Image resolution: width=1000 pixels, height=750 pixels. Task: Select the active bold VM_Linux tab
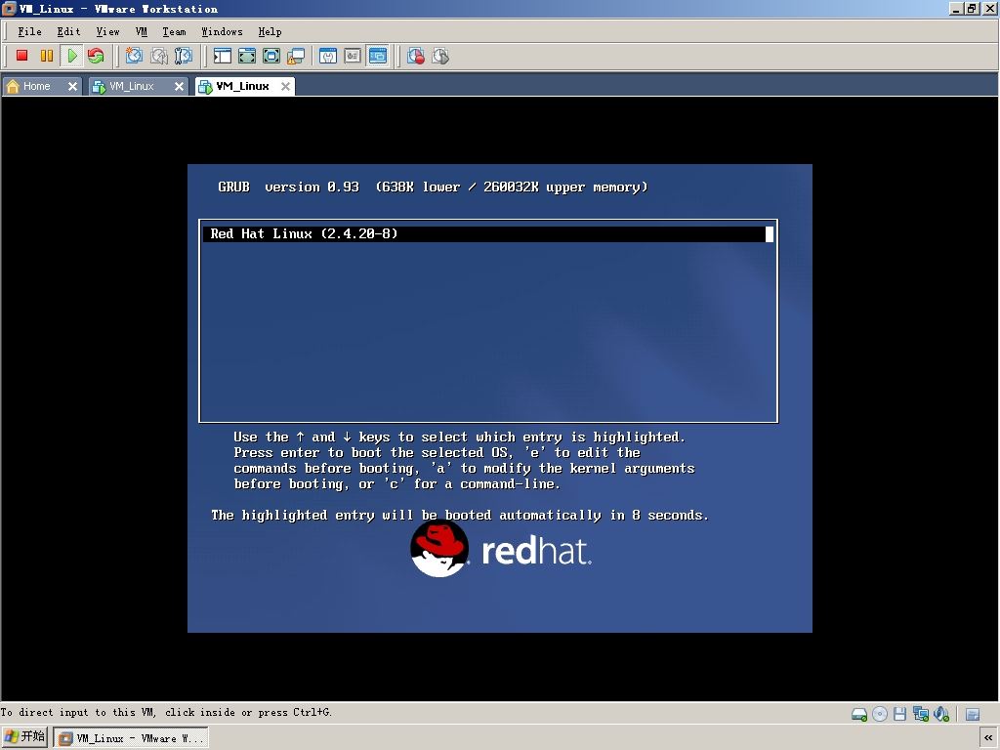point(242,86)
